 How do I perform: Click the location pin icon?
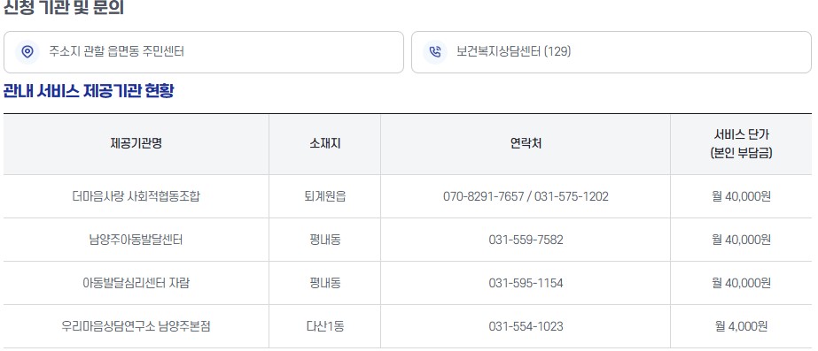pos(27,51)
